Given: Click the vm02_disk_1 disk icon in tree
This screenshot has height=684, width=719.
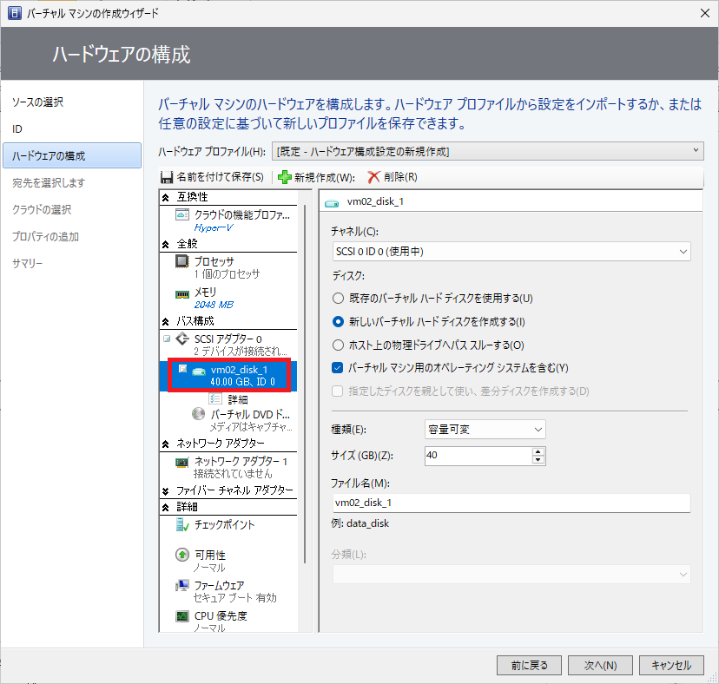Looking at the screenshot, I should click(x=199, y=371).
